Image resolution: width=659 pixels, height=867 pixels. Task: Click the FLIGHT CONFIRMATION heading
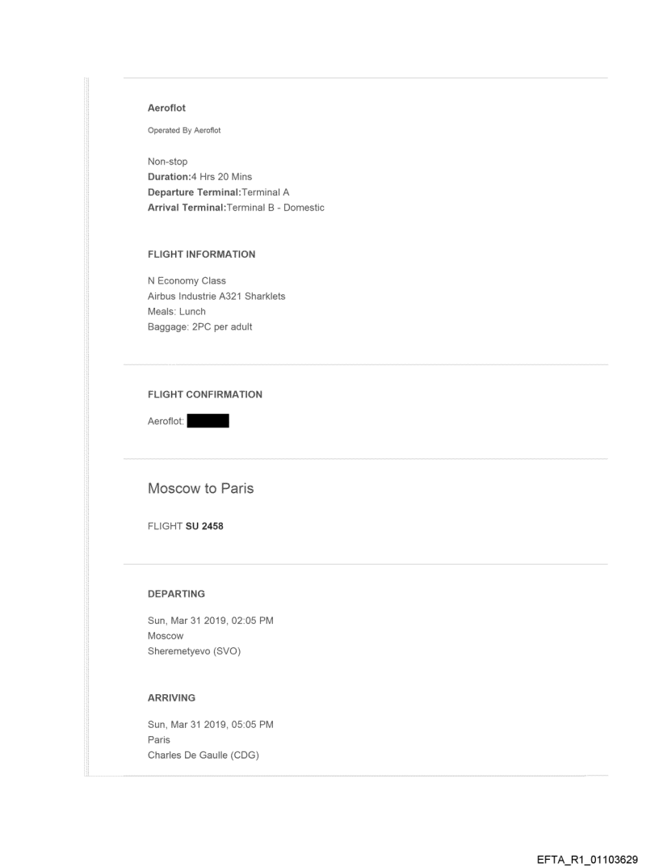tap(205, 395)
